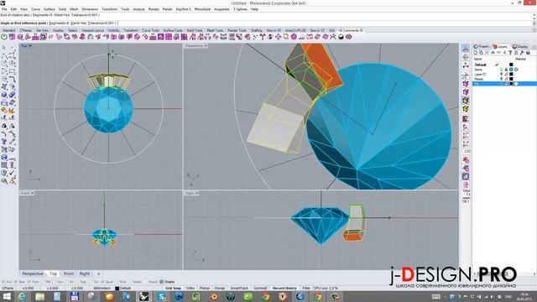
Task: Toggle the Cen osnap checkbox
Action: [55, 282]
